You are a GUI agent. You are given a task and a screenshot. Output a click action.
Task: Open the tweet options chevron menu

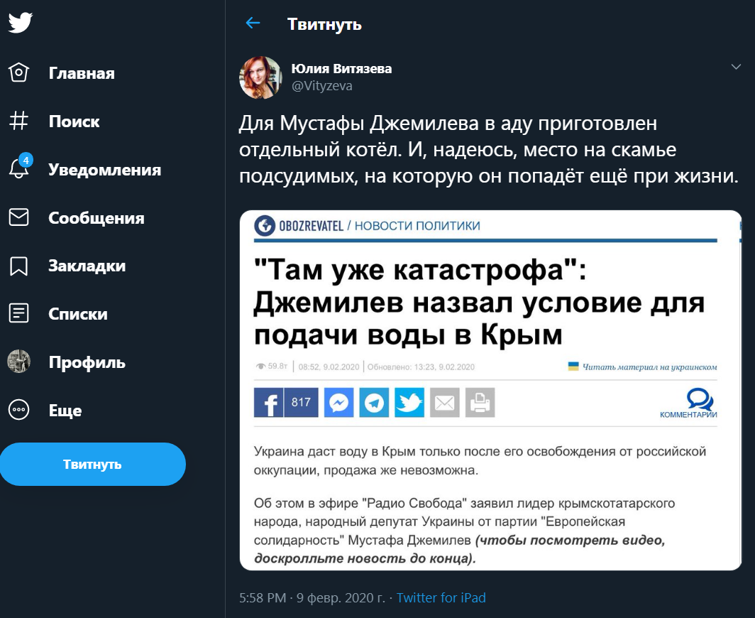click(736, 67)
